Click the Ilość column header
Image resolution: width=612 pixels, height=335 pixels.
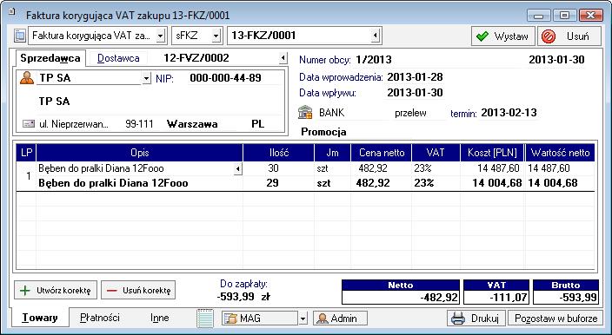click(279, 153)
